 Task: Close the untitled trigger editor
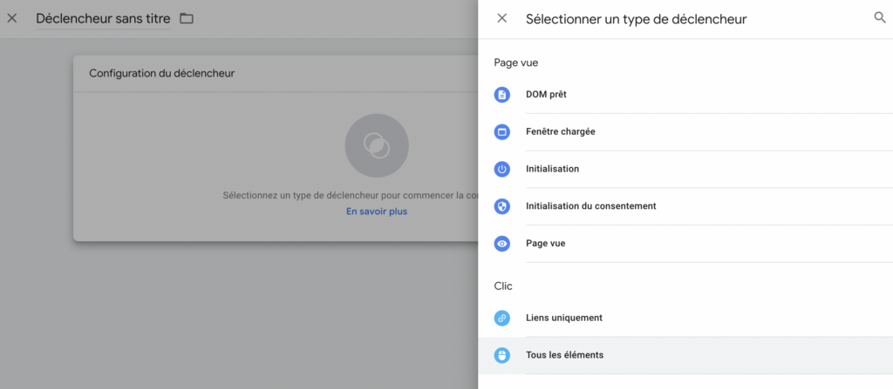12,18
